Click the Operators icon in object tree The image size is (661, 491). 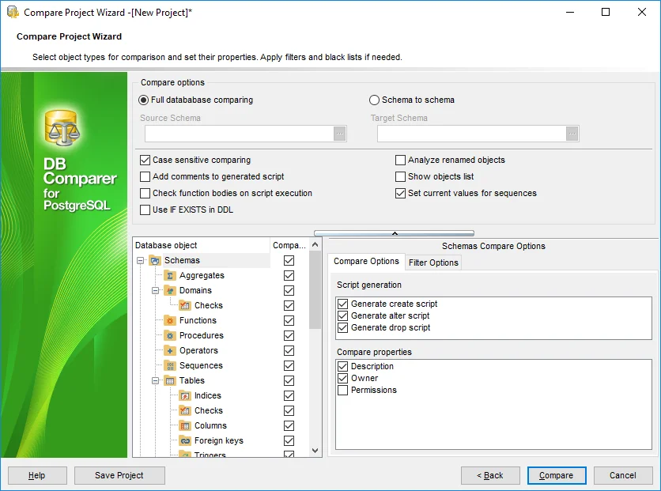170,351
